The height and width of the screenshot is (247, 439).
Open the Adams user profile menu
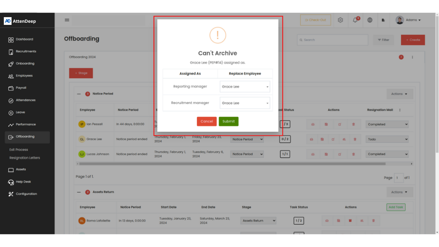pyautogui.click(x=408, y=20)
